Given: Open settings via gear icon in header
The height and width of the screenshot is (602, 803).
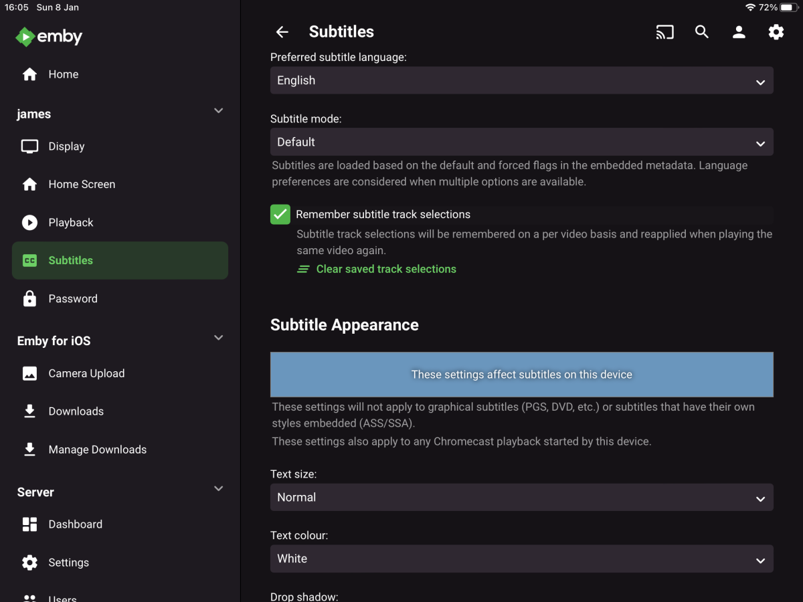Looking at the screenshot, I should pyautogui.click(x=776, y=32).
